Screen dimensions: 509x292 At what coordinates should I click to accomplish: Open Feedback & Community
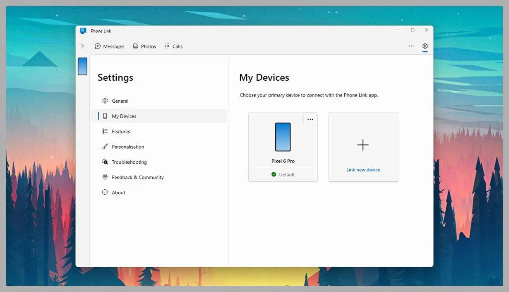click(159, 177)
